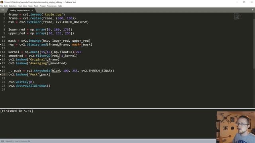255x143 pixels.
Task: Click line number 12 in gutter
Action: [4, 44]
